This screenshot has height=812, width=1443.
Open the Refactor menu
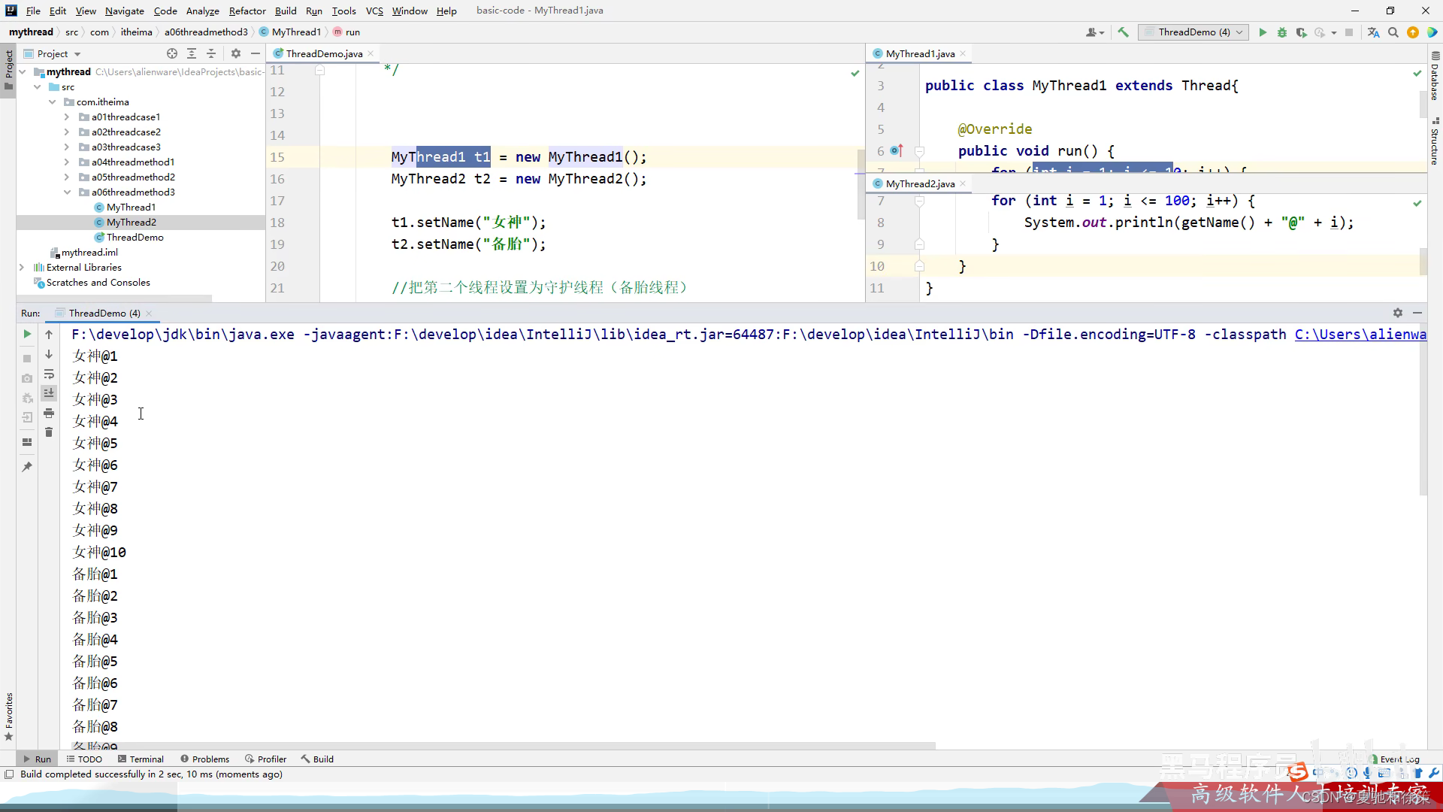click(247, 11)
